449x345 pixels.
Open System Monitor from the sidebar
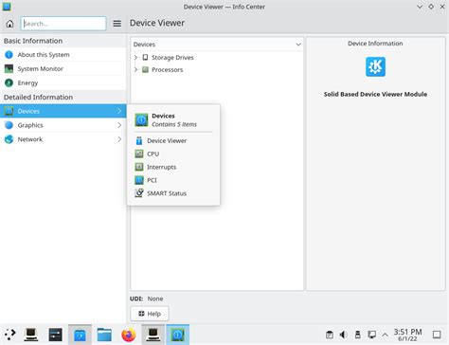63,68
